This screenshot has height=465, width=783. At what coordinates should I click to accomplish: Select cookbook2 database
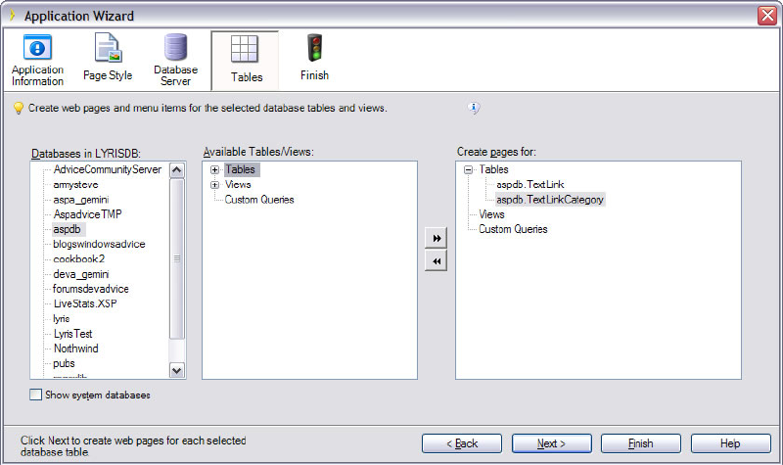[x=79, y=259]
